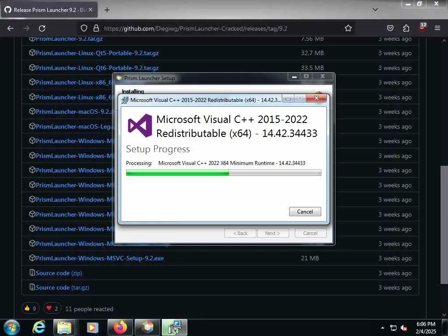Close the Release Prism Launcher 9.2 tab

click(90, 10)
